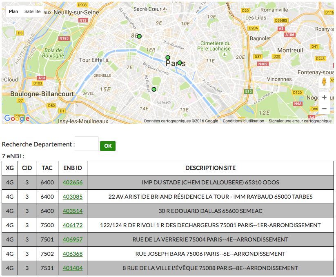Switch map to Satellite view
The height and width of the screenshot is (277, 336).
tap(32, 11)
